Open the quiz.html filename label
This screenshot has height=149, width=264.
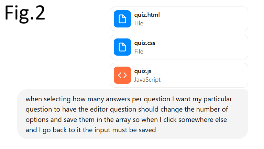point(147,15)
